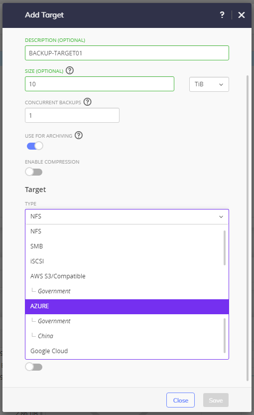Toggle the switch below the type list
This screenshot has width=254, height=415.
34,367
